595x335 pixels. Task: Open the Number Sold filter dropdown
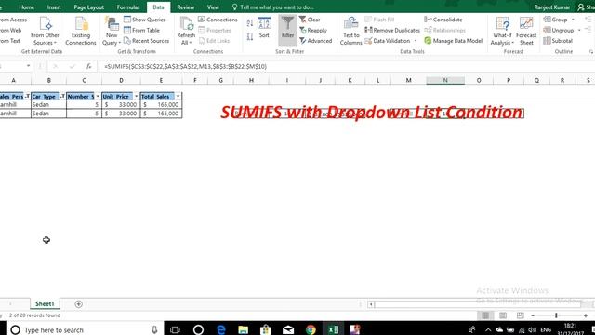click(98, 97)
